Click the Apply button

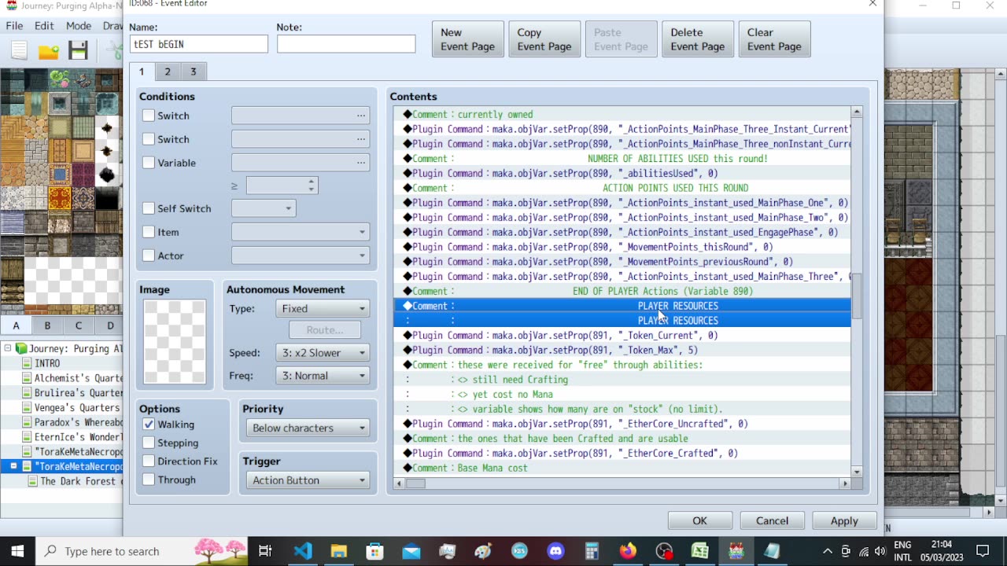pyautogui.click(x=843, y=520)
